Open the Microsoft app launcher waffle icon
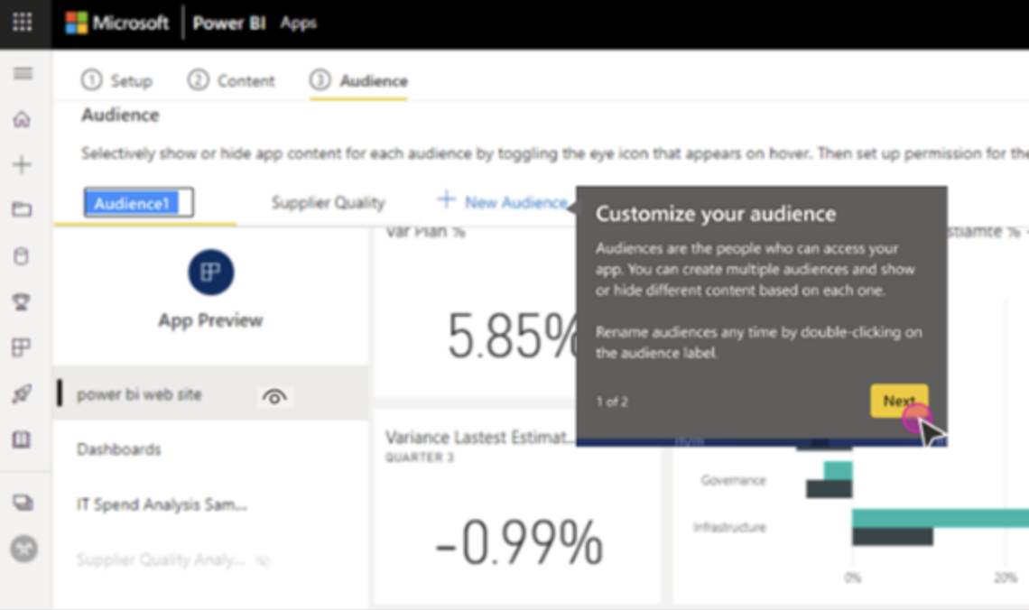 coord(22,22)
